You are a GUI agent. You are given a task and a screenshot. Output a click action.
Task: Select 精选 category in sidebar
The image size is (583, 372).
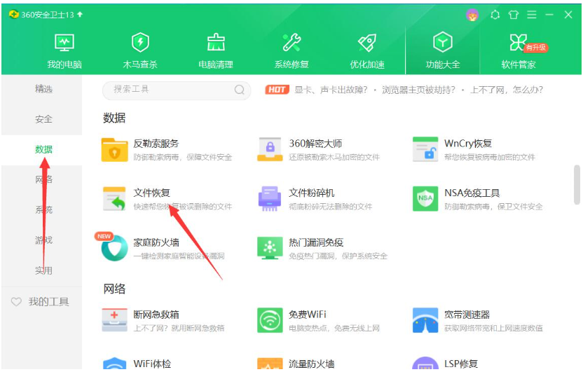[43, 89]
